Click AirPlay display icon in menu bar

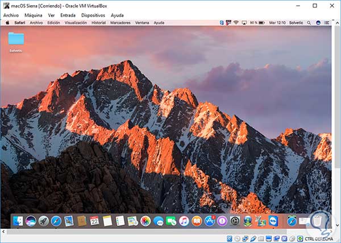[244, 23]
